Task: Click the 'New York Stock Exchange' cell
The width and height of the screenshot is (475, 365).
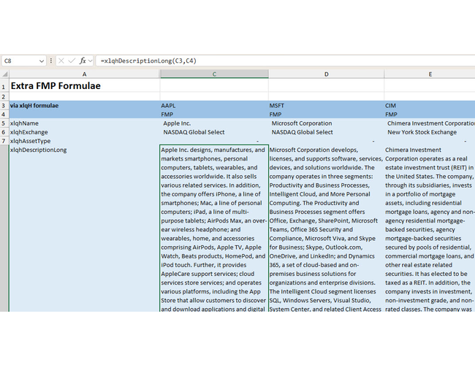Action: tap(430, 132)
